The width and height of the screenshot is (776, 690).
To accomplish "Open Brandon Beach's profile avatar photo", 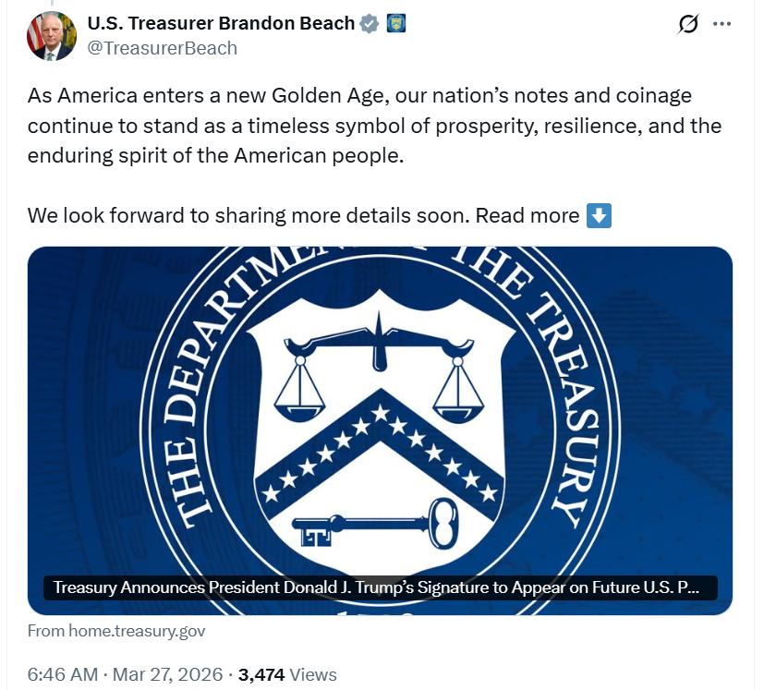I will coord(52,36).
